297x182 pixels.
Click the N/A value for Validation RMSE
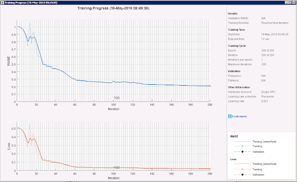pos(263,18)
